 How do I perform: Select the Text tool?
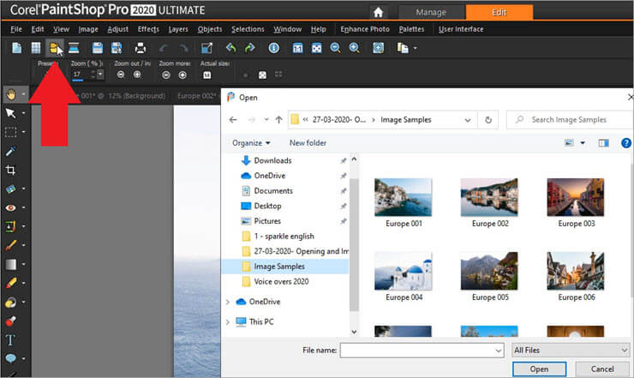pyautogui.click(x=11, y=339)
